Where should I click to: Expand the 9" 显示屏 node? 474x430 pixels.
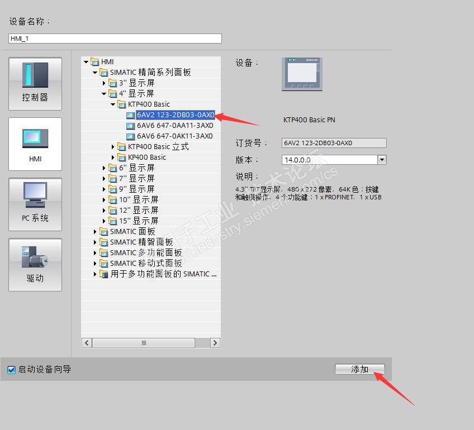pyautogui.click(x=104, y=189)
